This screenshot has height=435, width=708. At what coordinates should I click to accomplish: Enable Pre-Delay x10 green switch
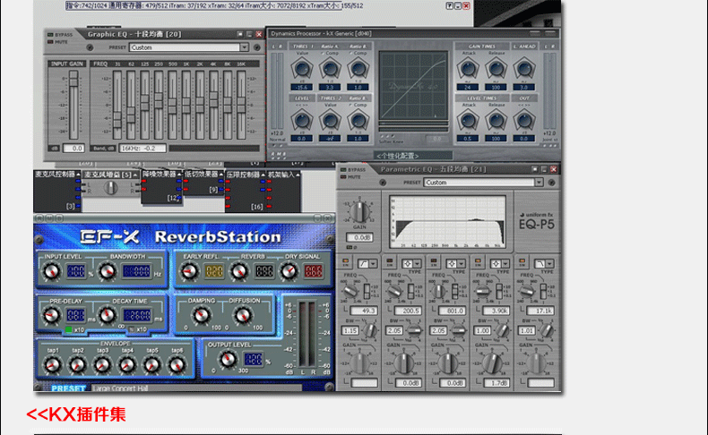tap(69, 329)
